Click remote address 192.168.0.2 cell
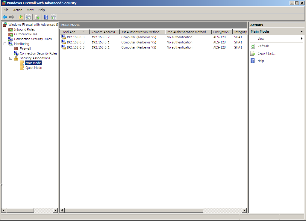 pos(101,37)
